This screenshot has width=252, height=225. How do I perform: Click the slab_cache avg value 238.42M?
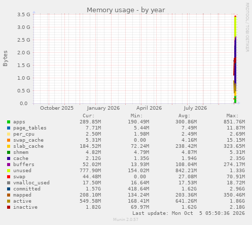(x=186, y=146)
